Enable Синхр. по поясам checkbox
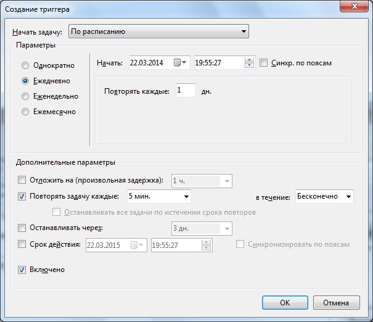Image resolution: width=373 pixels, height=322 pixels. coord(264,62)
